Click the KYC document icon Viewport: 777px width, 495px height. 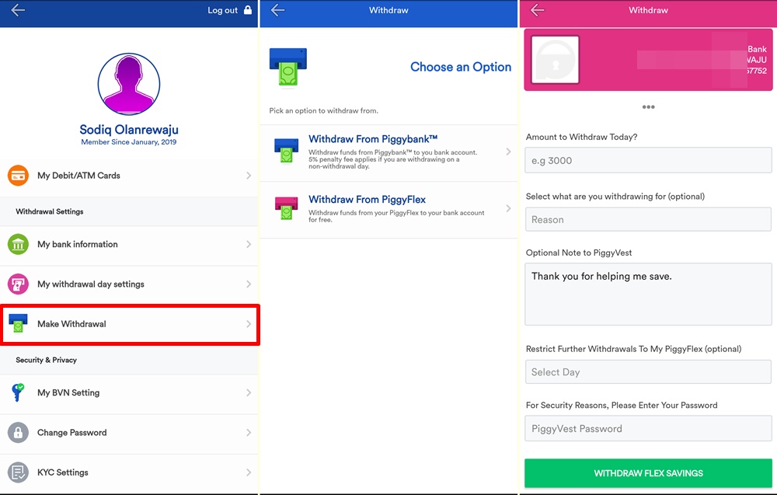tap(18, 472)
